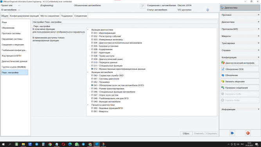This screenshot has width=261, height=147.
Task: Open Windows Start menu
Action: point(3,144)
